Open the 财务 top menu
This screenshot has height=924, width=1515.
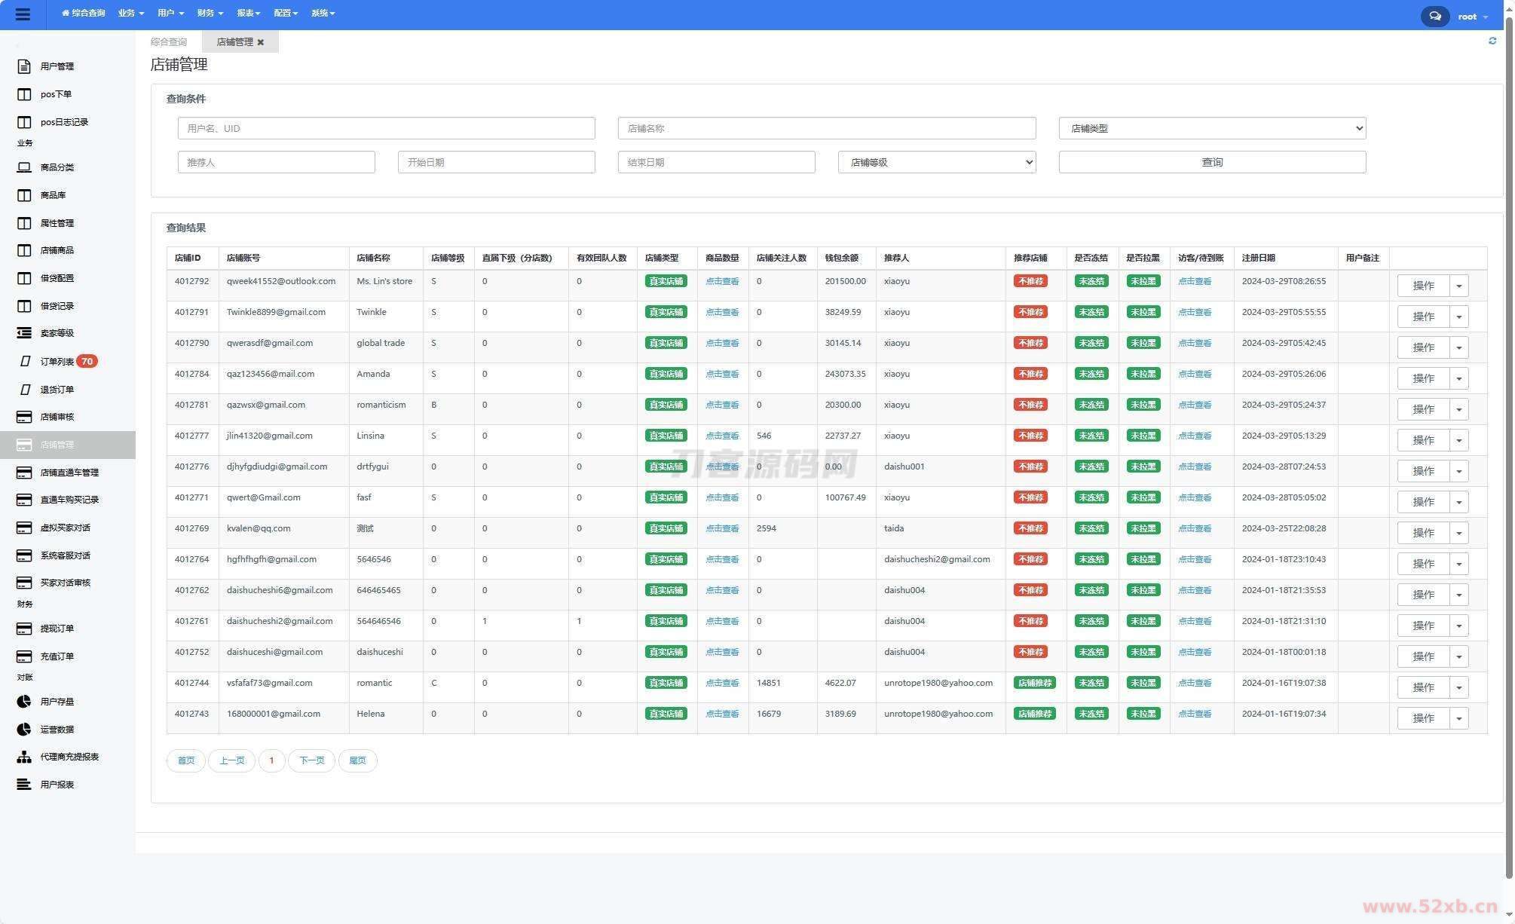coord(210,13)
